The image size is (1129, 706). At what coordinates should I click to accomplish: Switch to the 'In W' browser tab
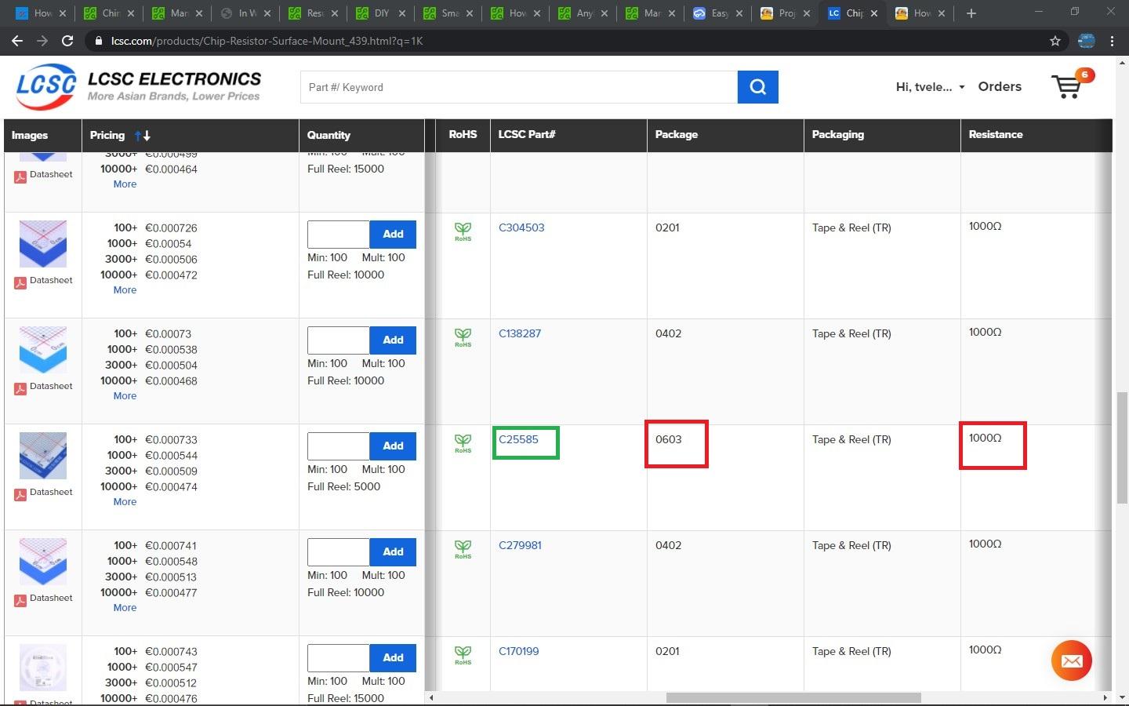click(x=245, y=13)
